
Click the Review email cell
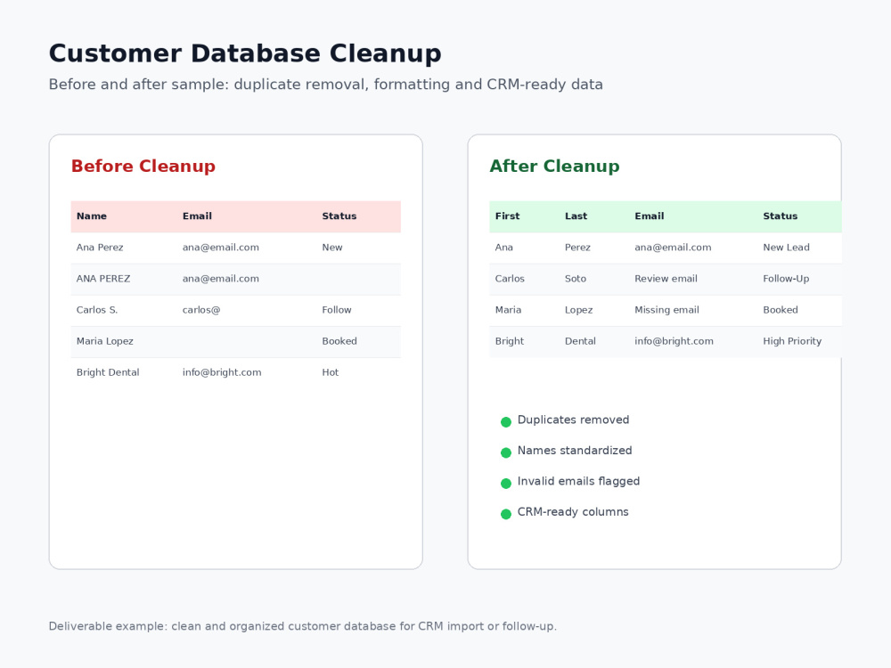point(666,278)
